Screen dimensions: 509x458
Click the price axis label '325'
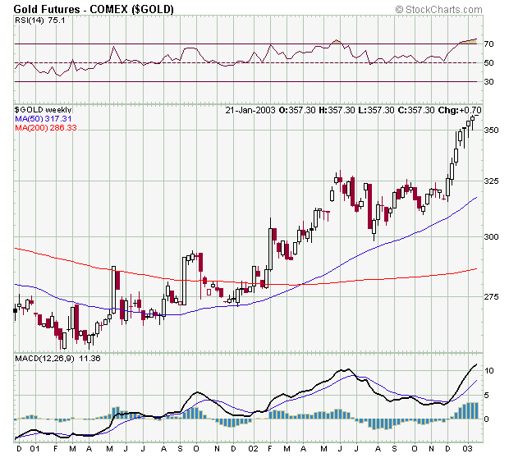[491, 181]
